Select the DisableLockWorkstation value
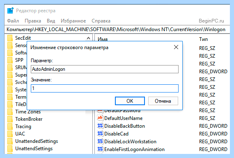Screen dimensions: 234x158 coord(130,142)
